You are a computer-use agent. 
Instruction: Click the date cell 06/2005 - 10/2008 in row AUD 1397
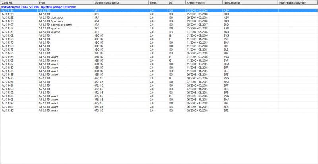coord(197,103)
